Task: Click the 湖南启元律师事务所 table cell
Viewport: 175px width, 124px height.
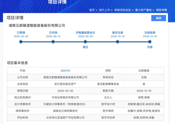Action: coord(65,111)
